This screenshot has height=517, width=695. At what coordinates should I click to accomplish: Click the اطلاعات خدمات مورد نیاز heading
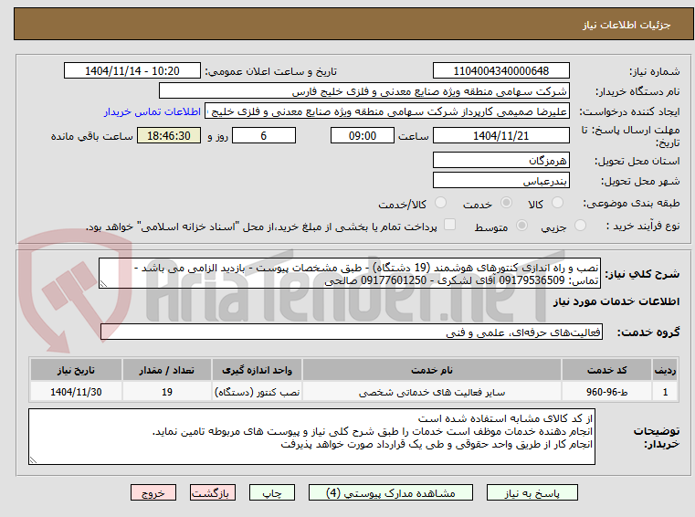pos(616,301)
